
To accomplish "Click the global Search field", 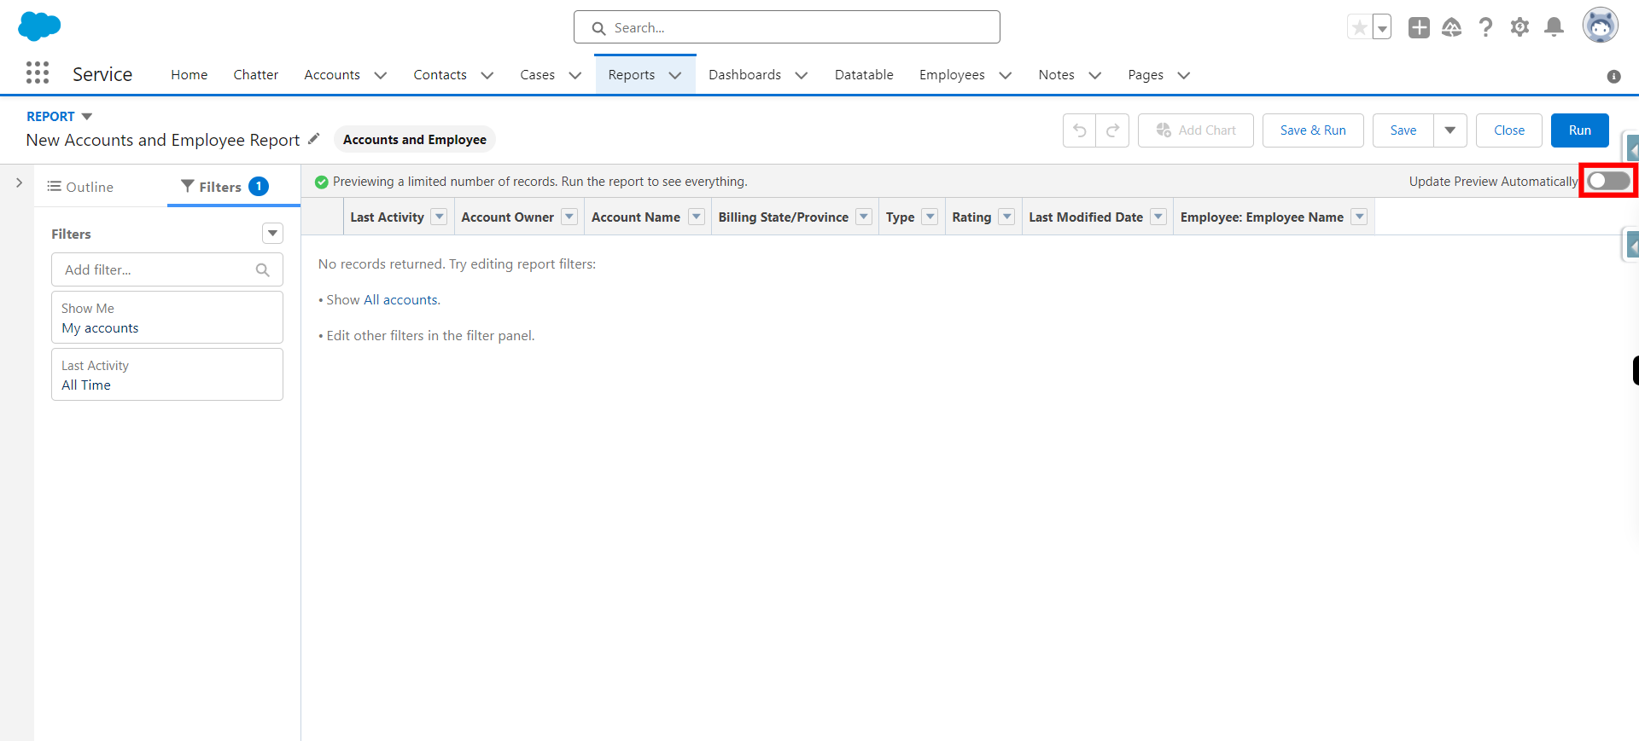I will tap(786, 27).
